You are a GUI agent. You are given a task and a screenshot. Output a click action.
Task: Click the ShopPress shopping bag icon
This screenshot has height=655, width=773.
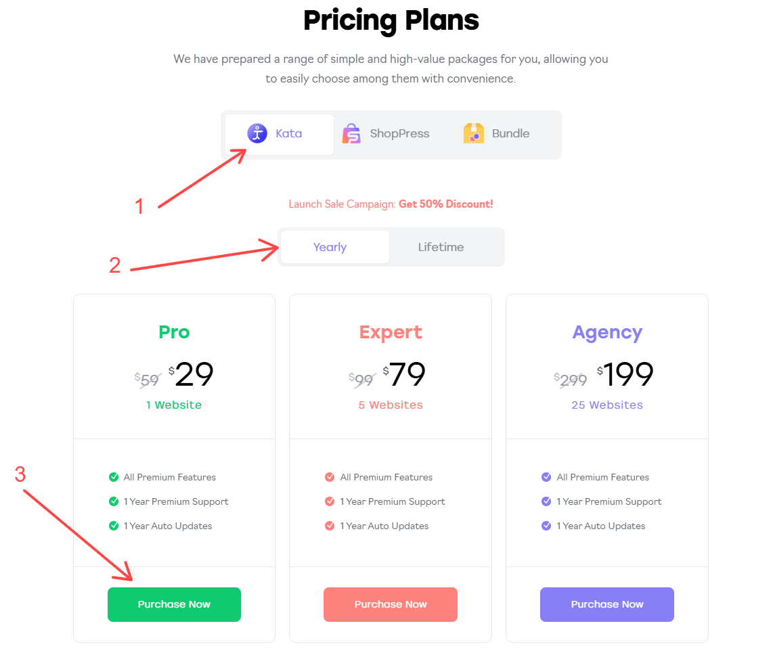pos(351,133)
